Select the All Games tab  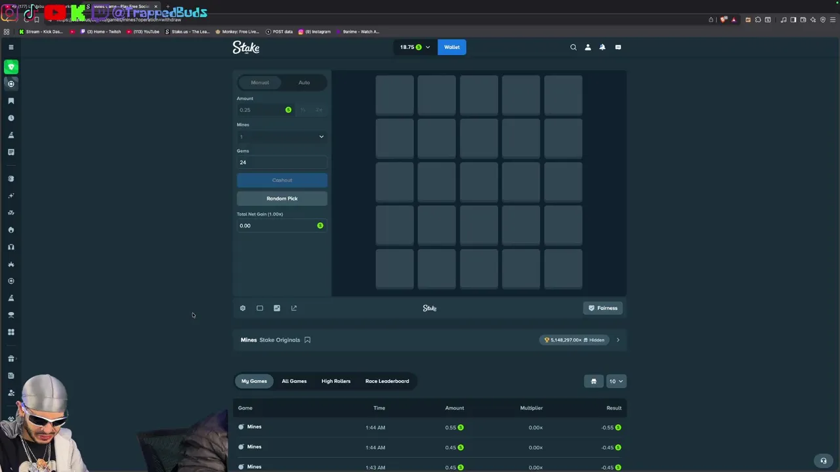[294, 382]
